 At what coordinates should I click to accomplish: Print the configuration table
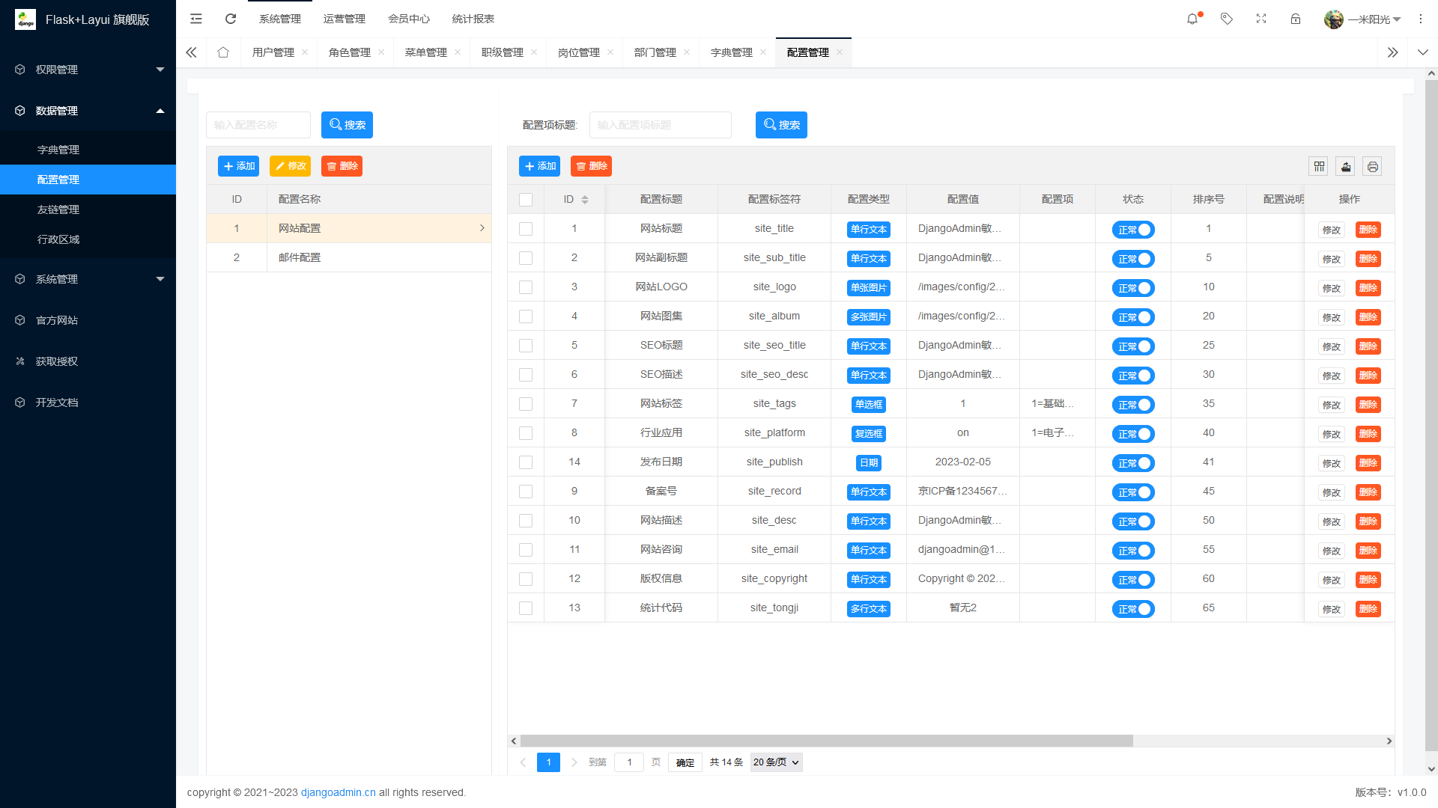click(x=1372, y=166)
